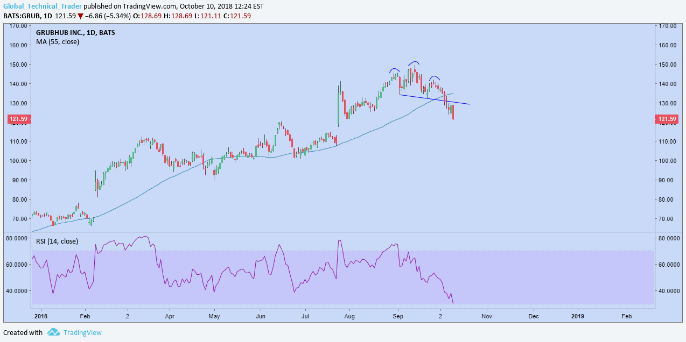686x342 pixels.
Task: Click the Apr label on time axis
Action: tap(170, 316)
